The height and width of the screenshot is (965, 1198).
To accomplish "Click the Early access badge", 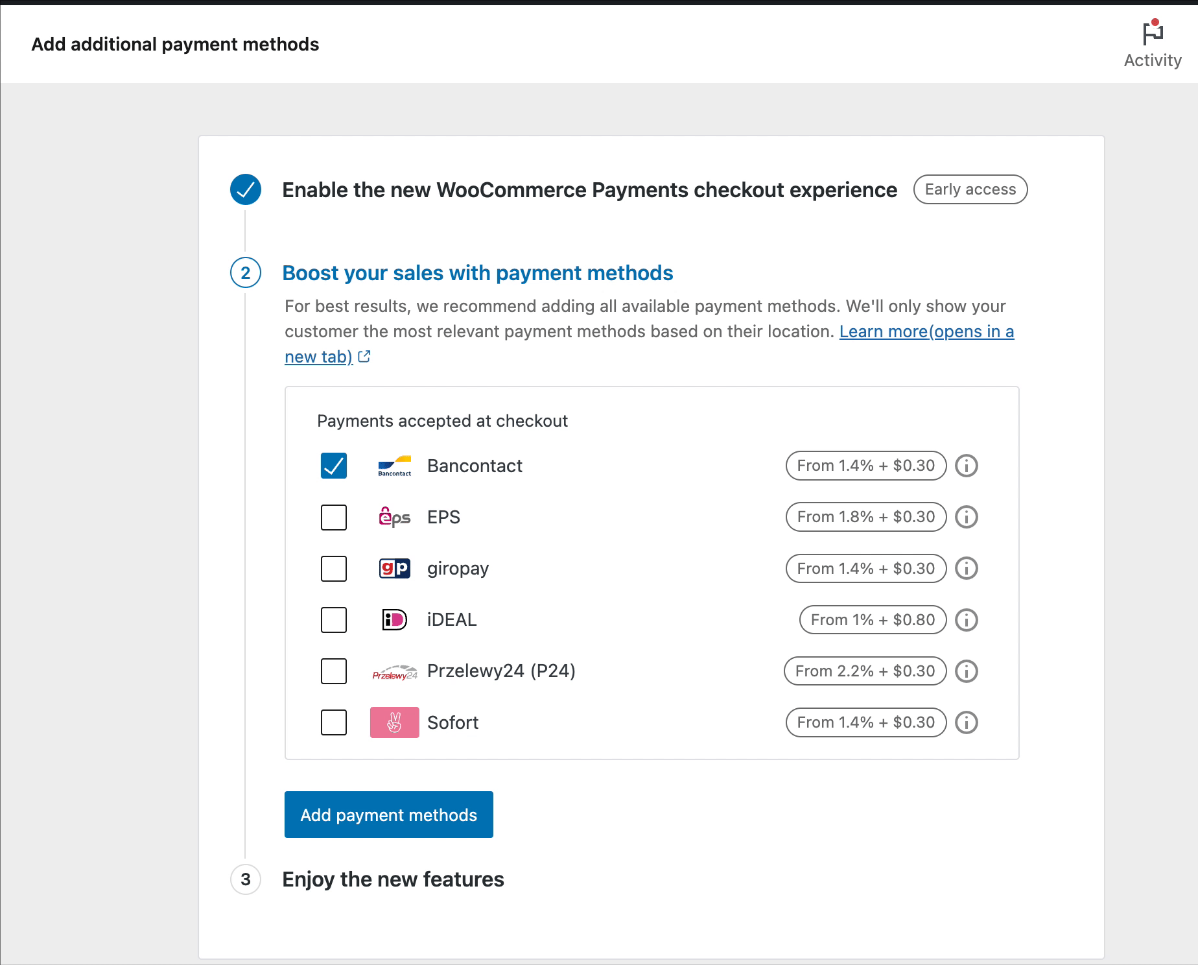I will (970, 189).
